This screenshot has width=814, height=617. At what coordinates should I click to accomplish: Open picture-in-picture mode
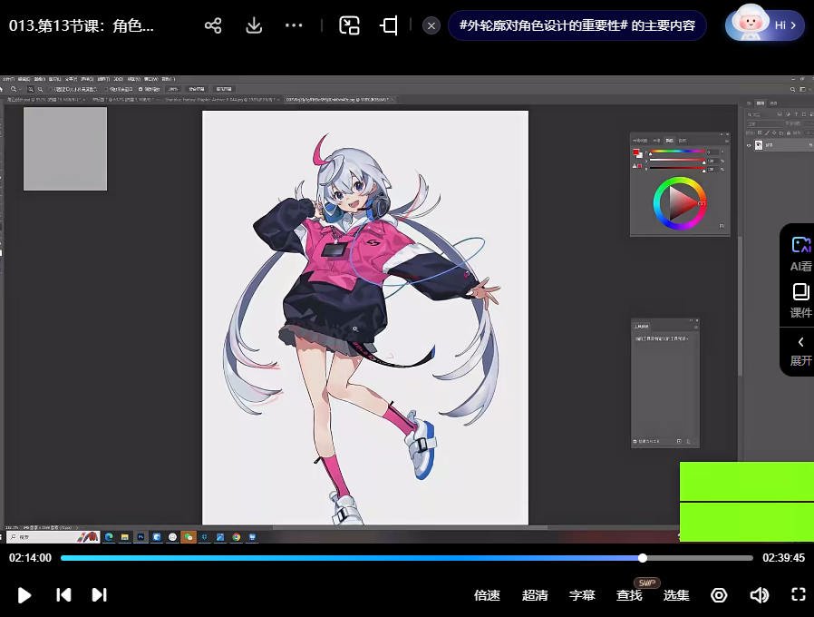349,24
